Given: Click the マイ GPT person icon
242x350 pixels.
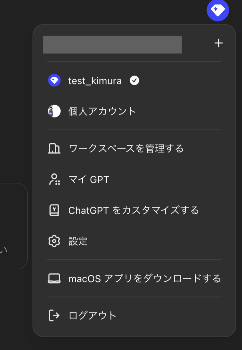Looking at the screenshot, I should click(54, 179).
